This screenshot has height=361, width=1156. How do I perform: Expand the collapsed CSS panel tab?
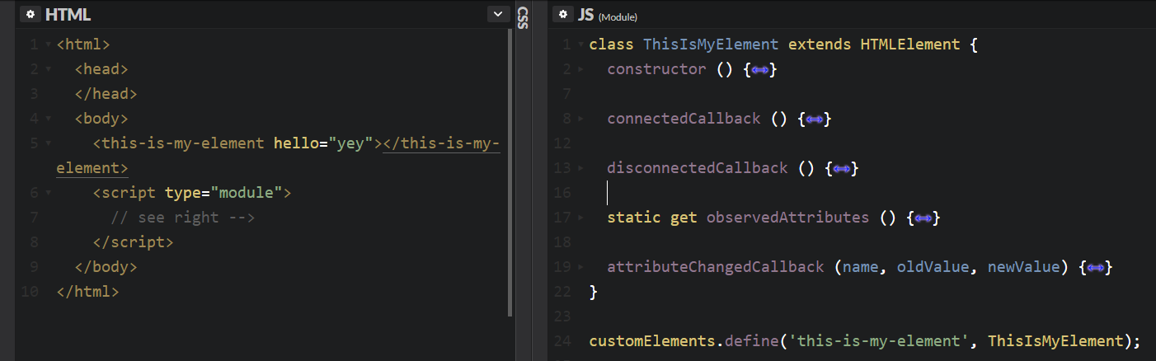click(x=522, y=17)
